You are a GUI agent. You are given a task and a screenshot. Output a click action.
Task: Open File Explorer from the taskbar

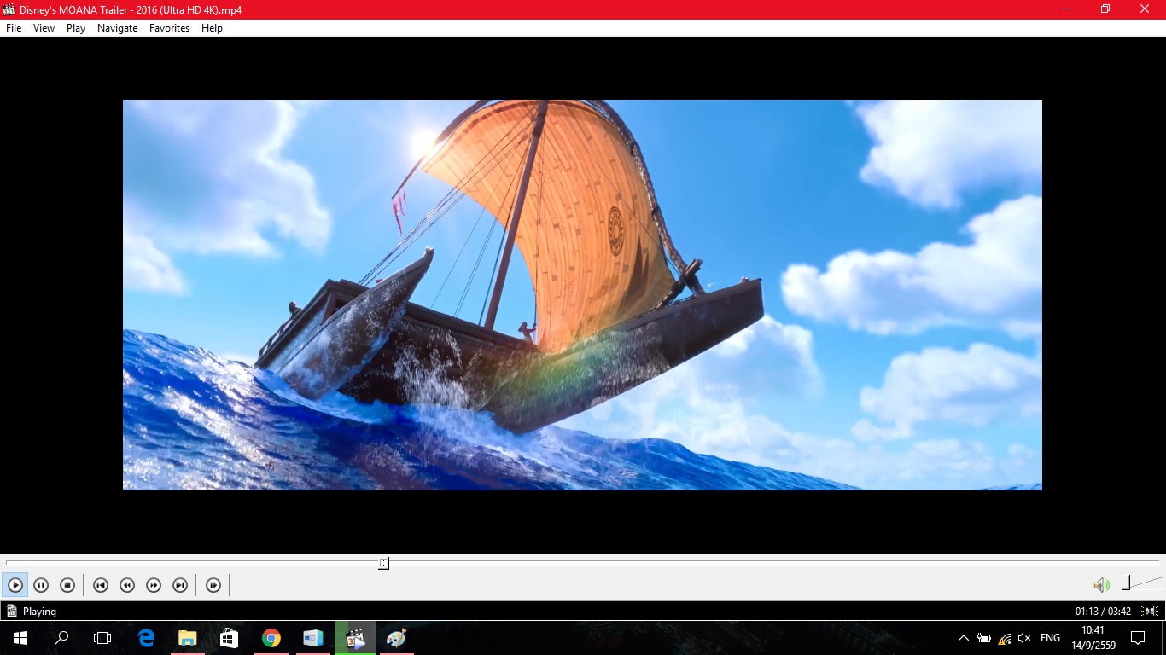(x=187, y=638)
